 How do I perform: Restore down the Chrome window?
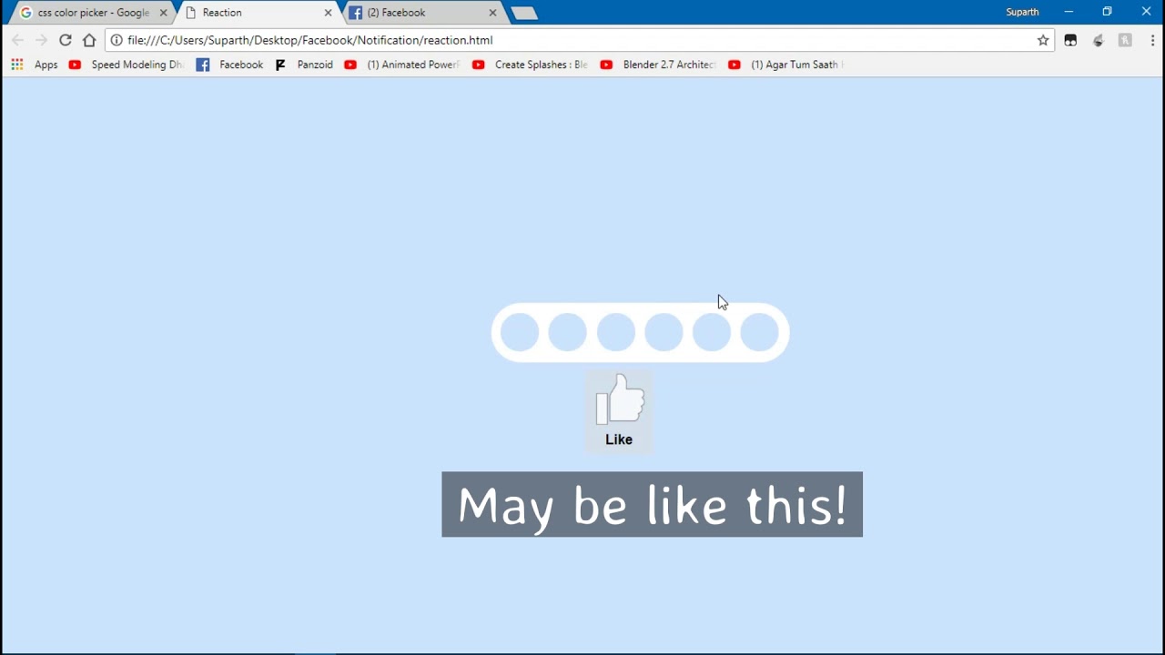coord(1107,12)
